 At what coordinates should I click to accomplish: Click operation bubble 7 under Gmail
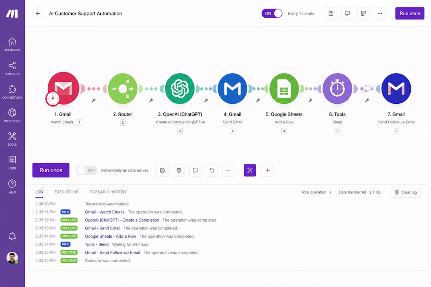(396, 131)
